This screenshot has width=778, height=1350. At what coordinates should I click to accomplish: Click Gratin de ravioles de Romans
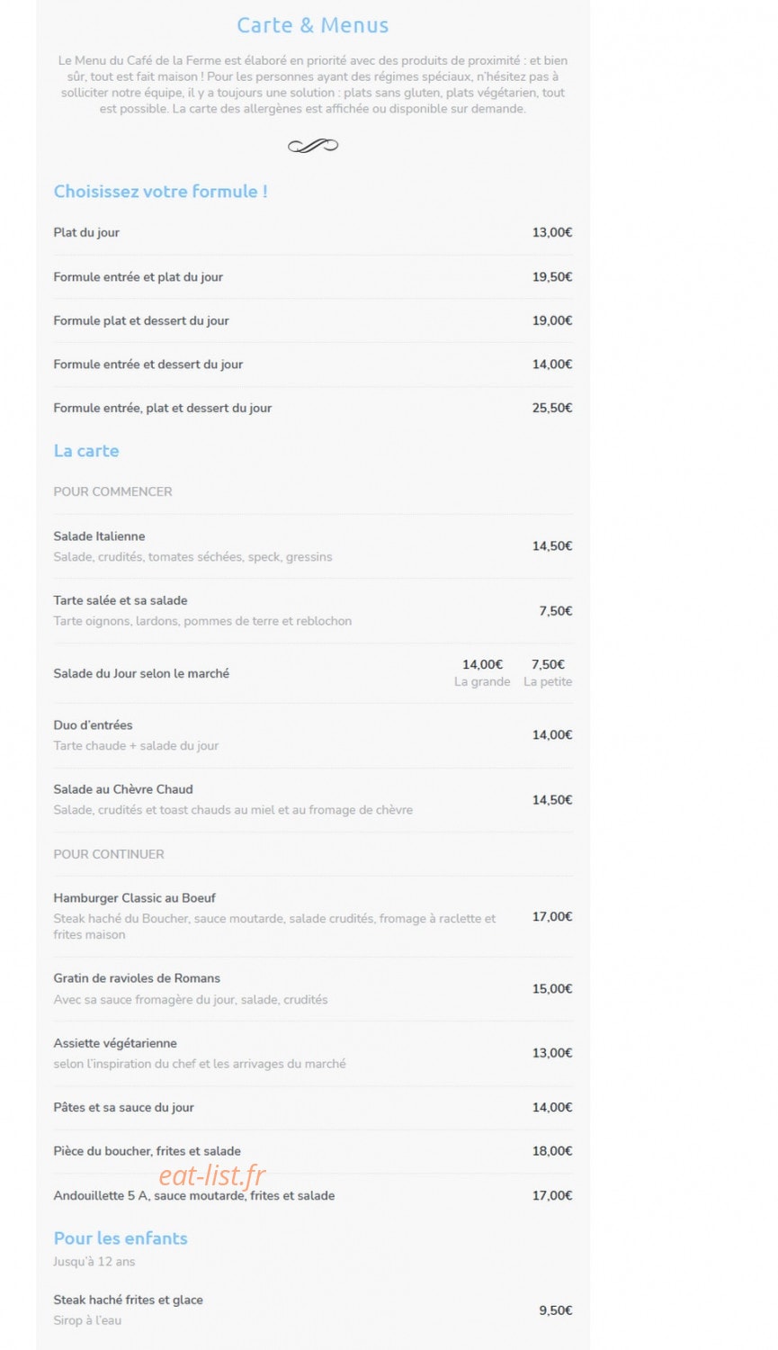point(137,978)
